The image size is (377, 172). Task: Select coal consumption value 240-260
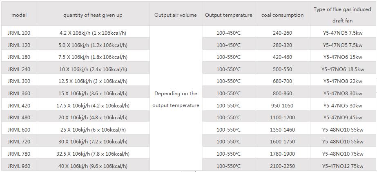(x=283, y=33)
